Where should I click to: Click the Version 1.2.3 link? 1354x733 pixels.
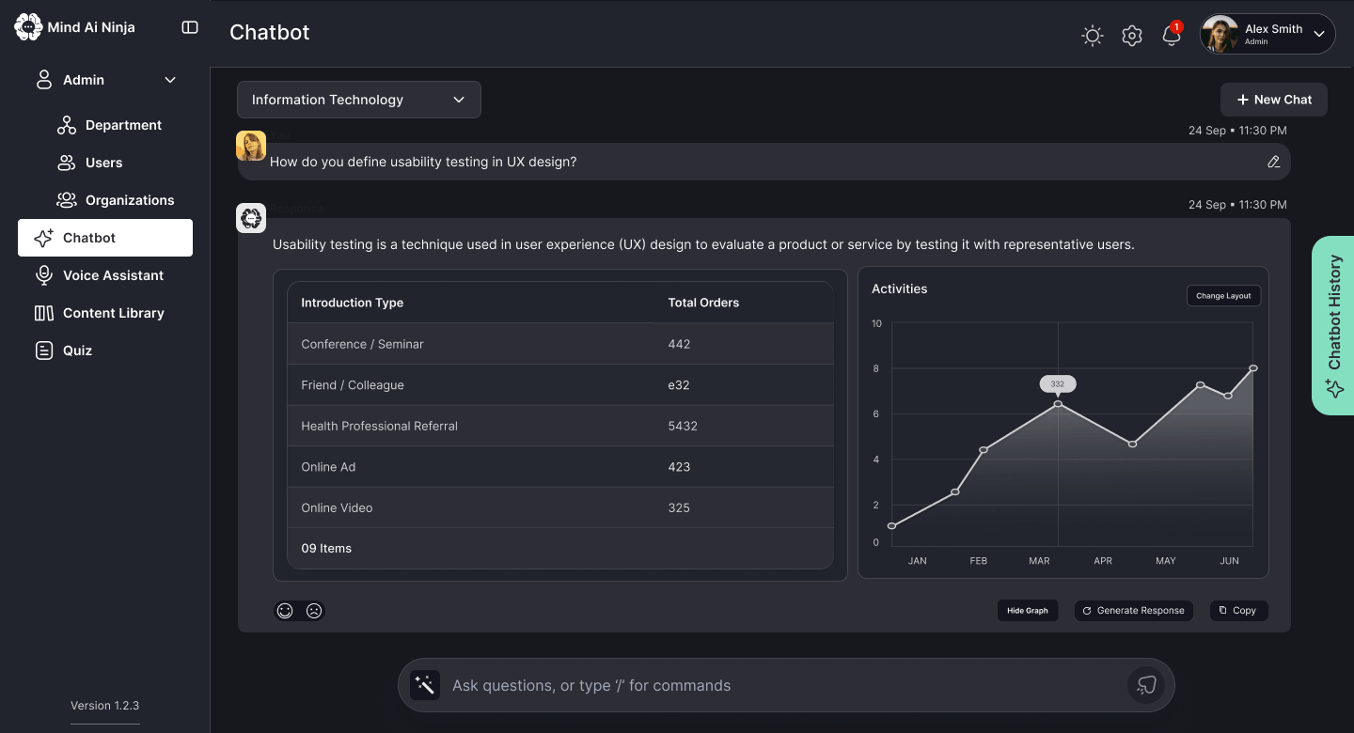(105, 706)
